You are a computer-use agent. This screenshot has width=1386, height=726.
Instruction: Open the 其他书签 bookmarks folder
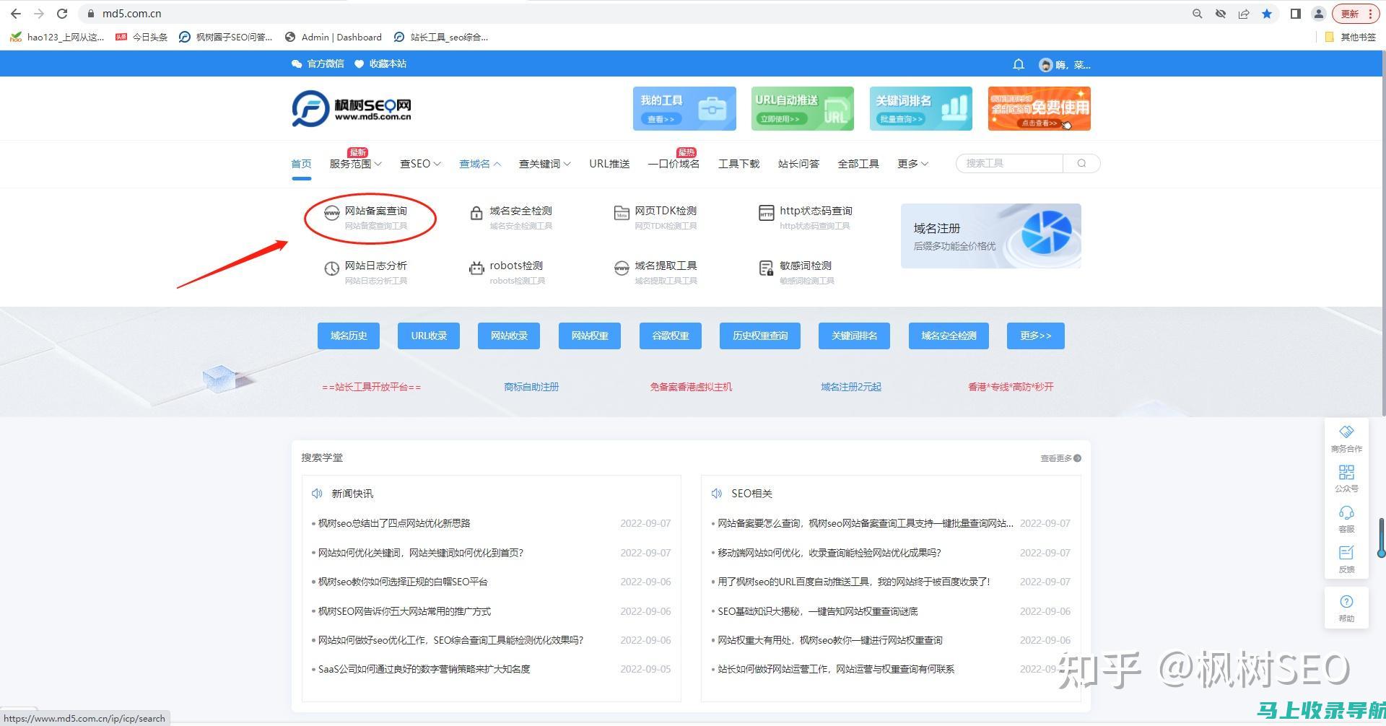click(1351, 37)
